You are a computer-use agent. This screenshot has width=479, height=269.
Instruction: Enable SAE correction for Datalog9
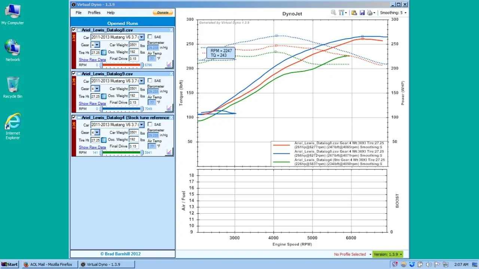coord(150,80)
